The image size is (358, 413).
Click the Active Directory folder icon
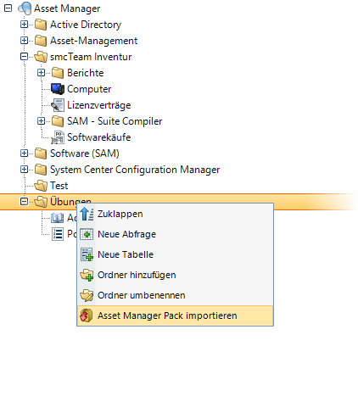(x=41, y=25)
